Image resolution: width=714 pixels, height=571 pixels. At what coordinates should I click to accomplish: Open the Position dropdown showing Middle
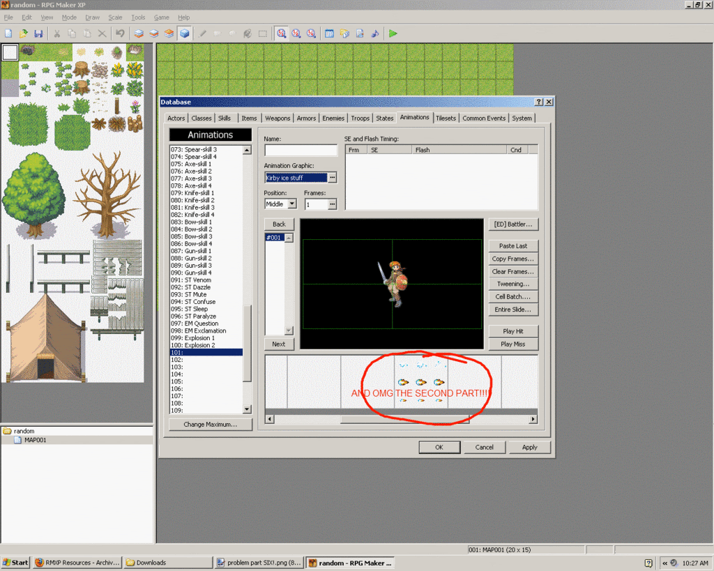point(292,204)
